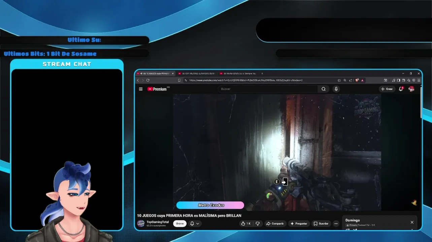Click the share icon in the address bar
The width and height of the screenshot is (432, 242).
click(x=351, y=80)
